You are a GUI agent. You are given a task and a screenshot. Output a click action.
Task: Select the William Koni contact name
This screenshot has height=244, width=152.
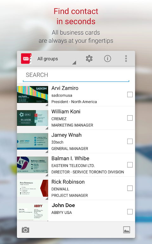pyautogui.click(x=66, y=112)
